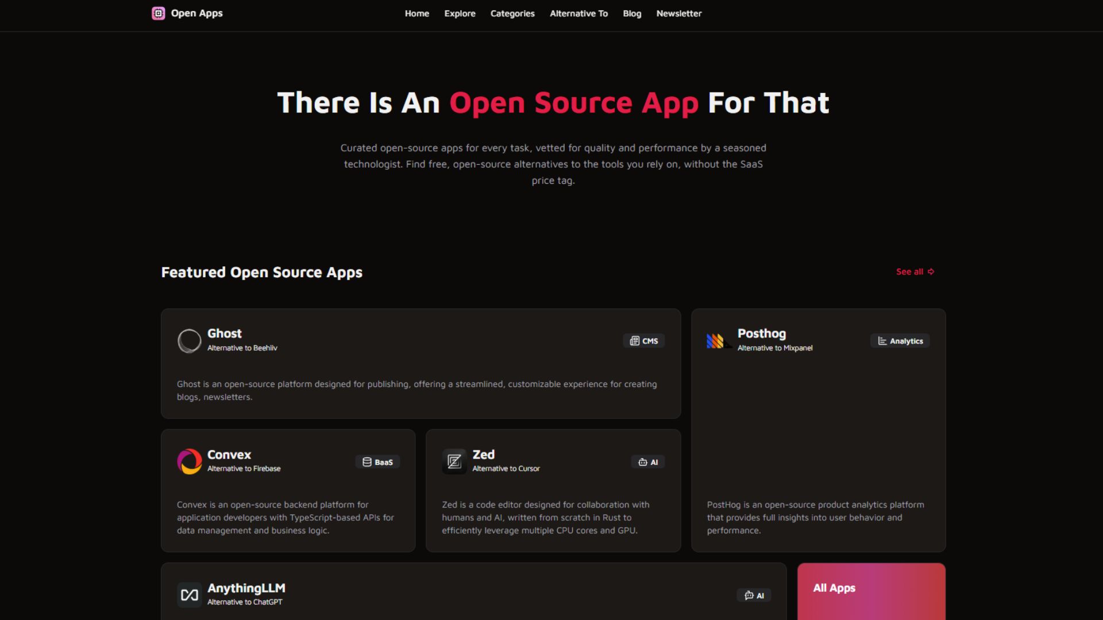This screenshot has width=1103, height=620.
Task: Open the Blog navigation link
Action: (632, 13)
